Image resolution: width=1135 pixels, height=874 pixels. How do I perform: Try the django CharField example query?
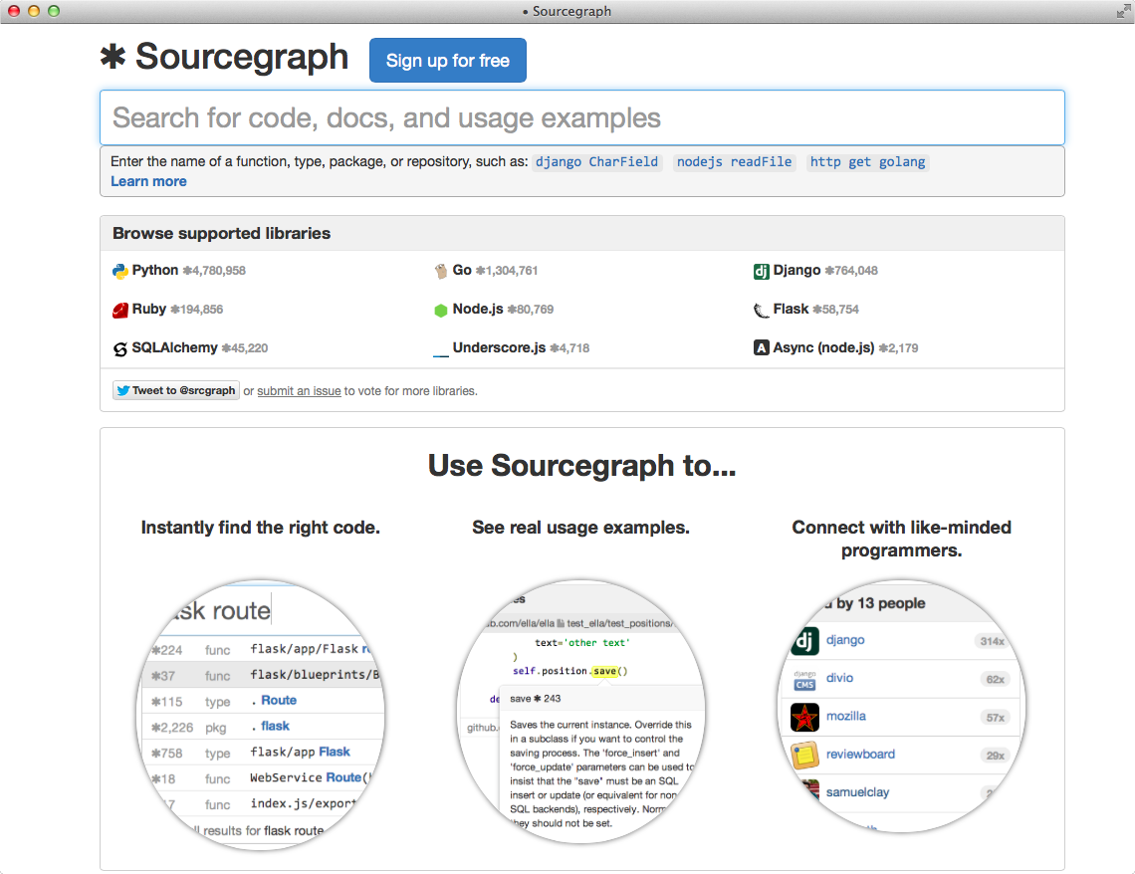point(596,162)
